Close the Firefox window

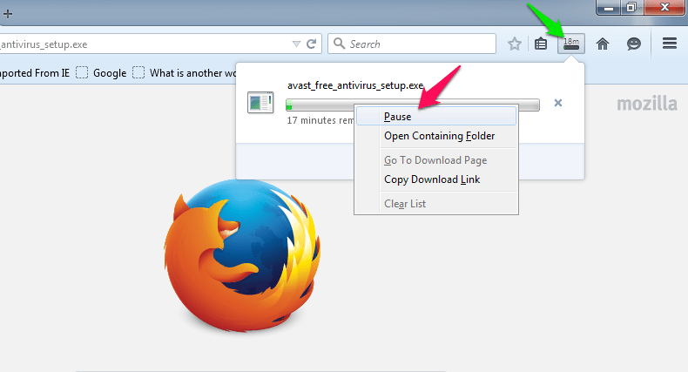664,7
